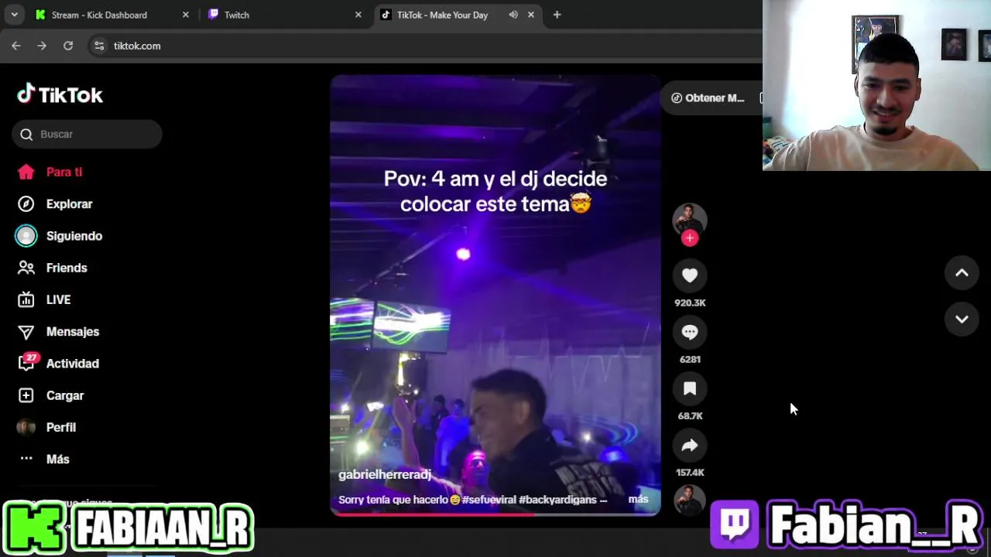
Task: Go to next video down arrow
Action: [x=962, y=319]
